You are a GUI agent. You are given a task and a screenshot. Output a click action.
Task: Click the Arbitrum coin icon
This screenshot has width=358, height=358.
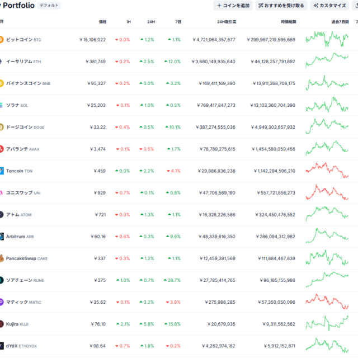coord(2,237)
